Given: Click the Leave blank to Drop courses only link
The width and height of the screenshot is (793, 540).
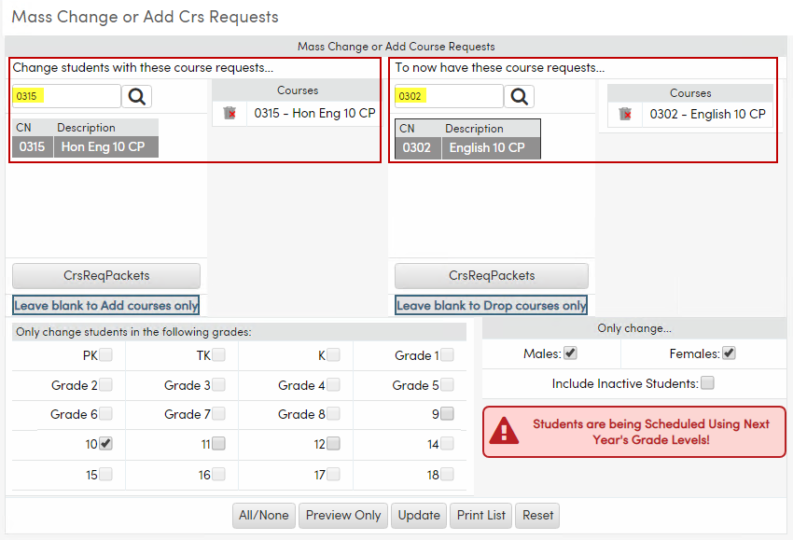Looking at the screenshot, I should [491, 305].
